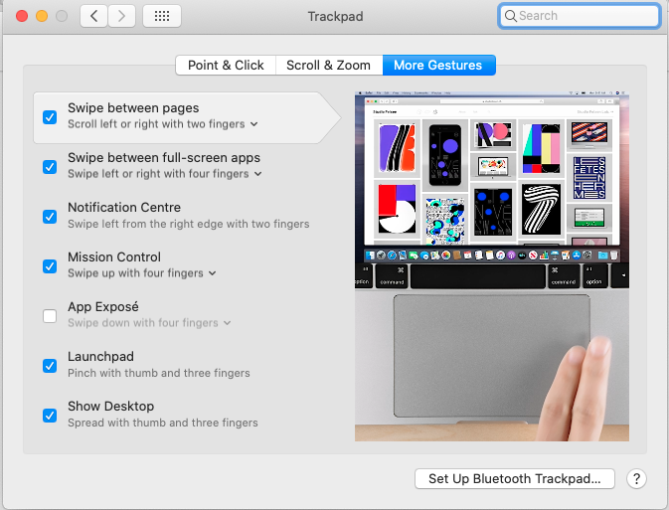This screenshot has width=669, height=510.
Task: Click Set Up Bluetooth Trackpad button
Action: click(x=515, y=479)
